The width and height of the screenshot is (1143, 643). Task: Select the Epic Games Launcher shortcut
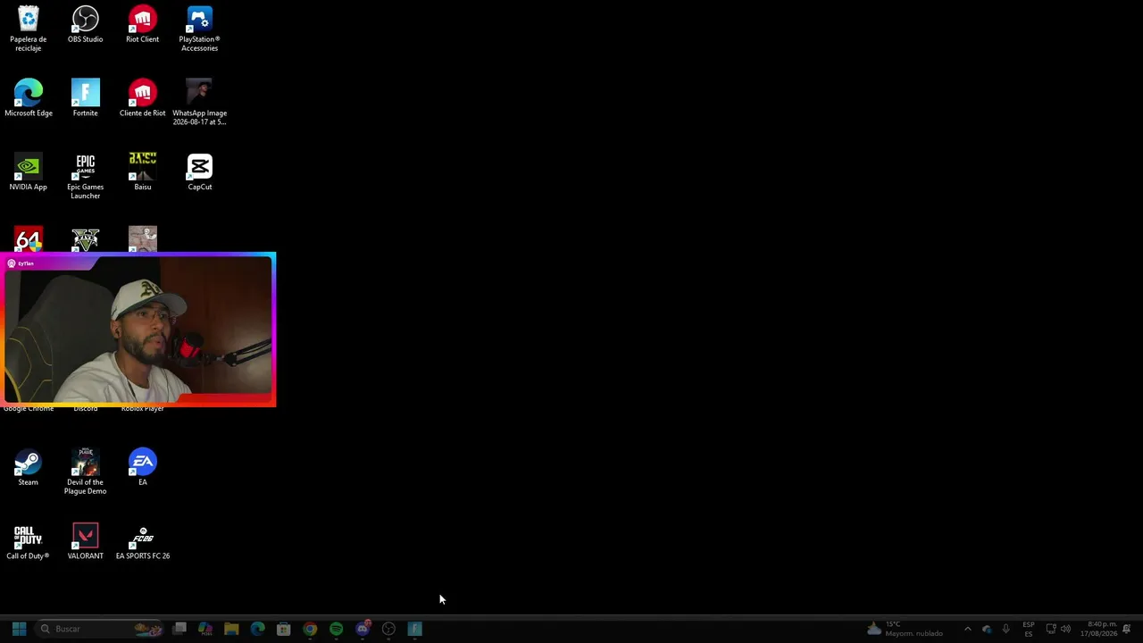click(x=86, y=177)
